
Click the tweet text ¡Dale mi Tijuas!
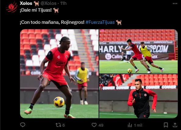point(36,10)
